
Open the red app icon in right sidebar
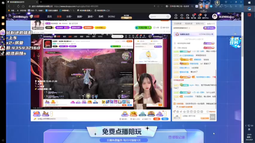(249, 15)
